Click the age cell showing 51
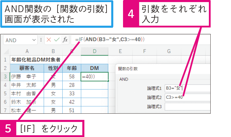The image size is (231, 137). coord(72,110)
